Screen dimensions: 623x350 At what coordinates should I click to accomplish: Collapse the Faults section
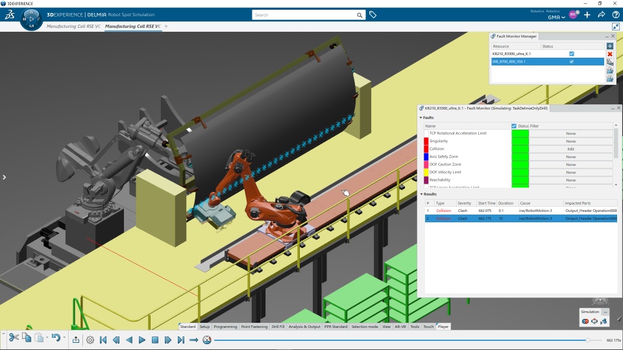(x=421, y=117)
